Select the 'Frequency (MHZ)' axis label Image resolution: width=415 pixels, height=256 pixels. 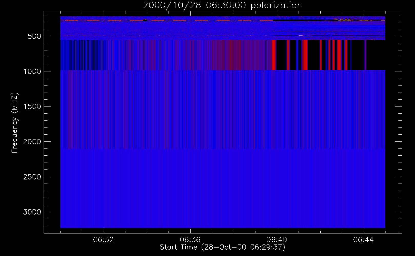point(15,123)
